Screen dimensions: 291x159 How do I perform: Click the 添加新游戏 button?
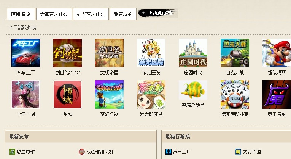158,13
